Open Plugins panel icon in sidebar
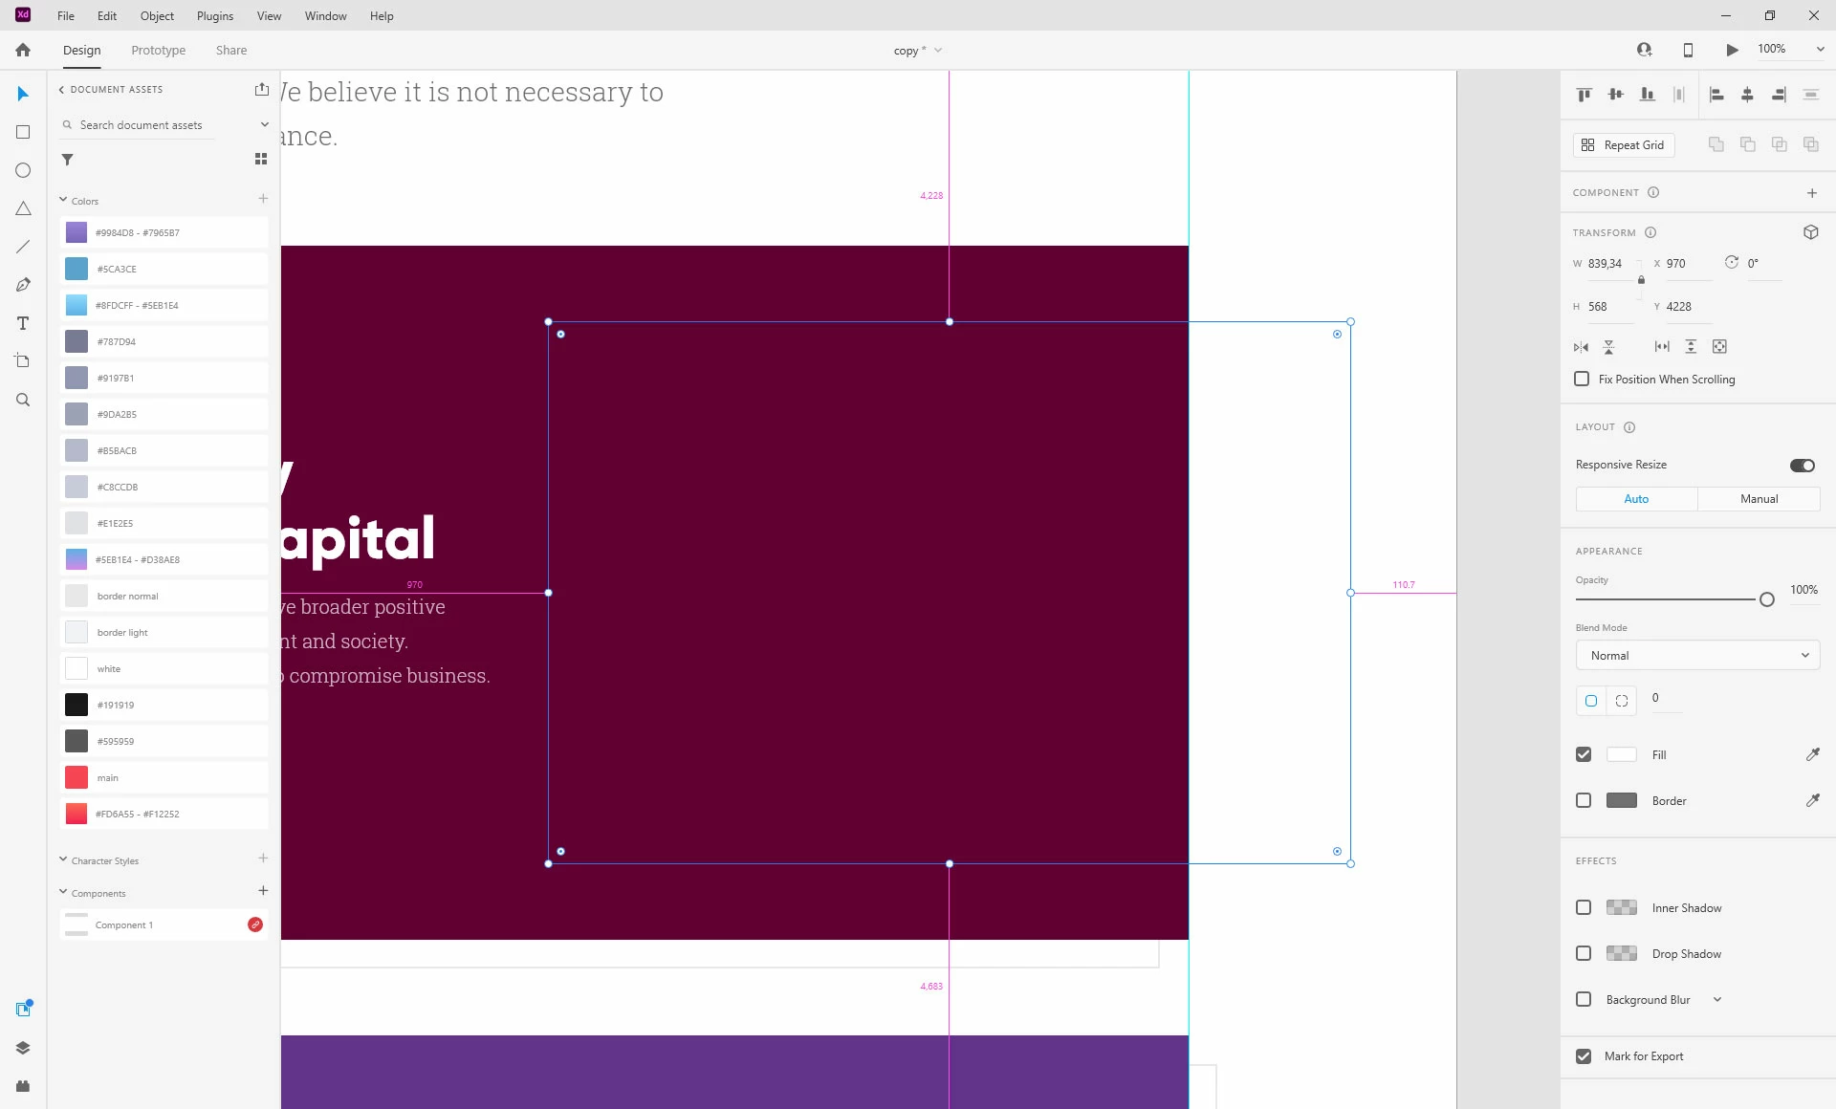Viewport: 1836px width, 1109px height. [x=23, y=1086]
